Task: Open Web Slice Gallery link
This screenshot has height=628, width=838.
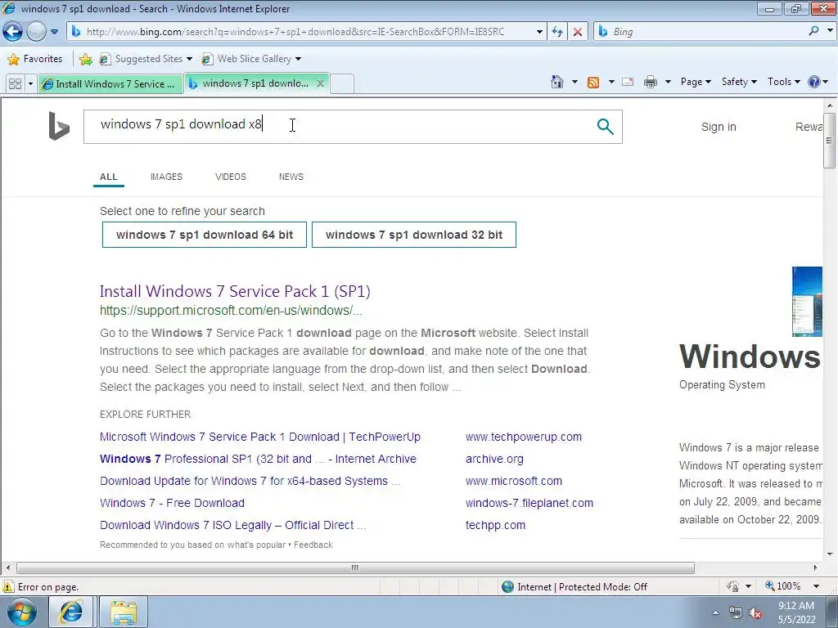Action: click(251, 59)
